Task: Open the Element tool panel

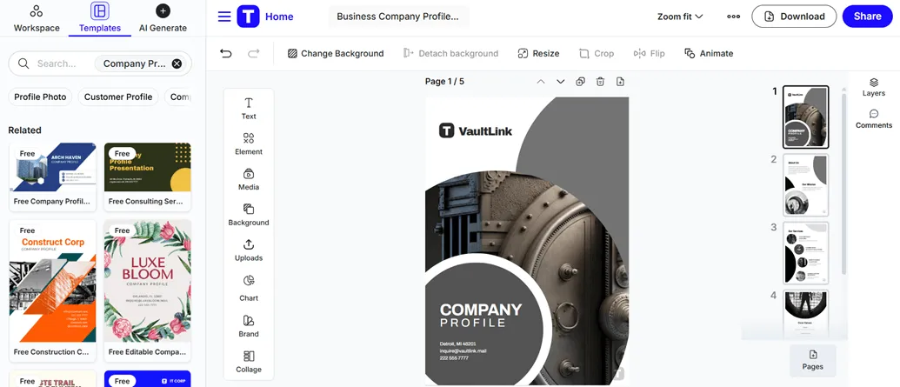Action: (249, 144)
